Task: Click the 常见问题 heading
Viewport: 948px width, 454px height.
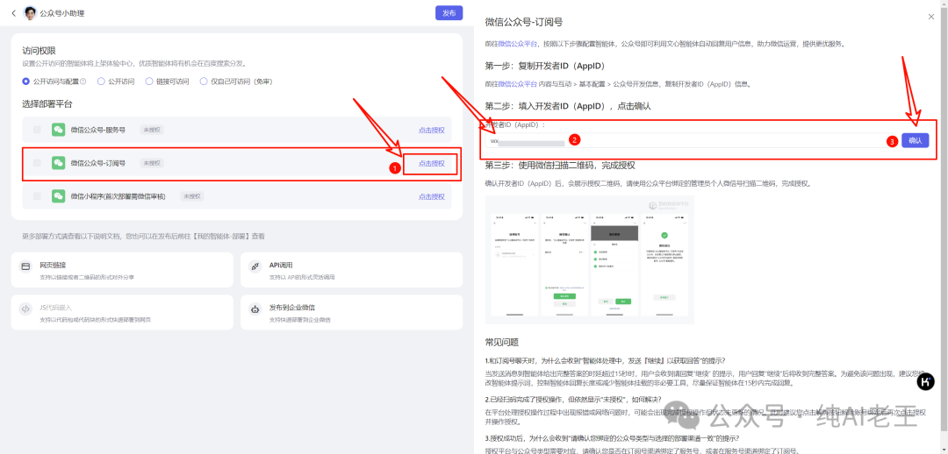Action: pos(502,343)
